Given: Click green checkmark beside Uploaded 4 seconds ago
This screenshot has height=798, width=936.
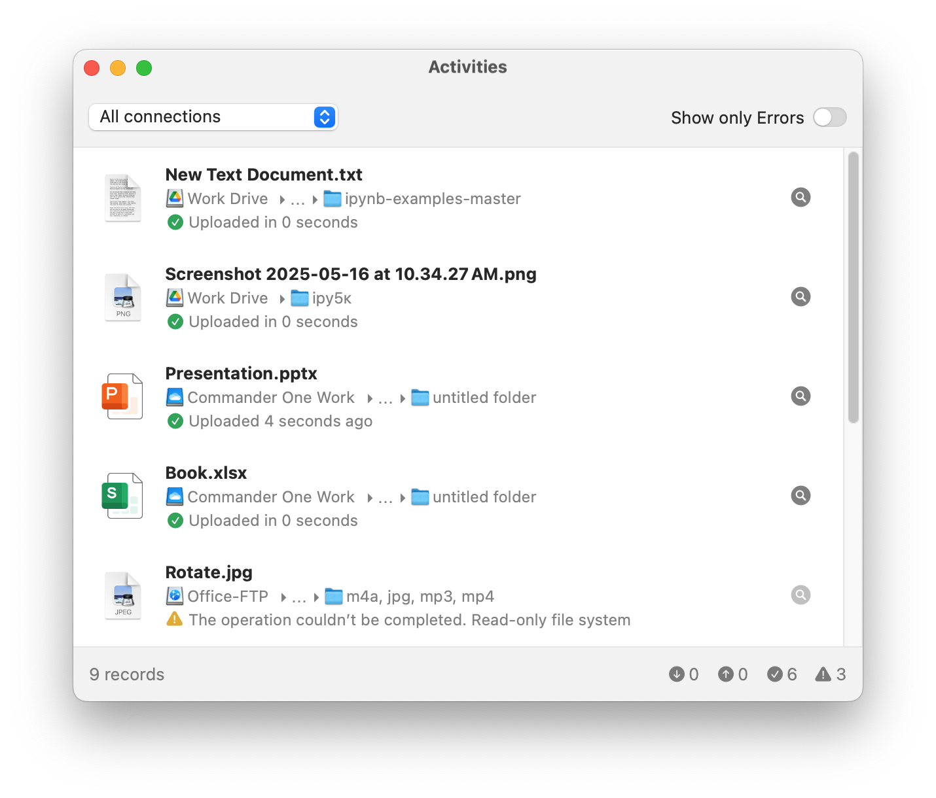Looking at the screenshot, I should click(175, 421).
